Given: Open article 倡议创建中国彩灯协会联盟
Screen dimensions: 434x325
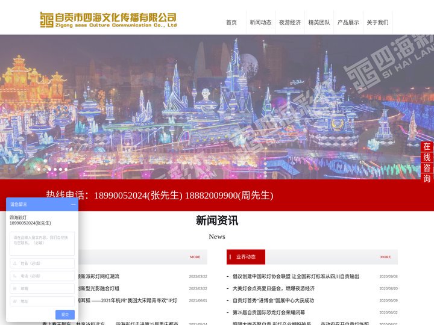Looking at the screenshot, I should (x=296, y=276).
